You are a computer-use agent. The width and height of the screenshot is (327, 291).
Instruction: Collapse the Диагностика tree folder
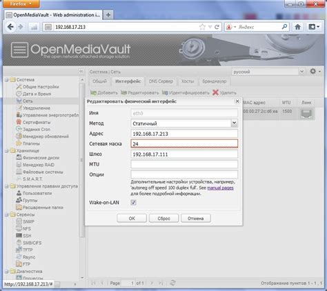(7, 272)
